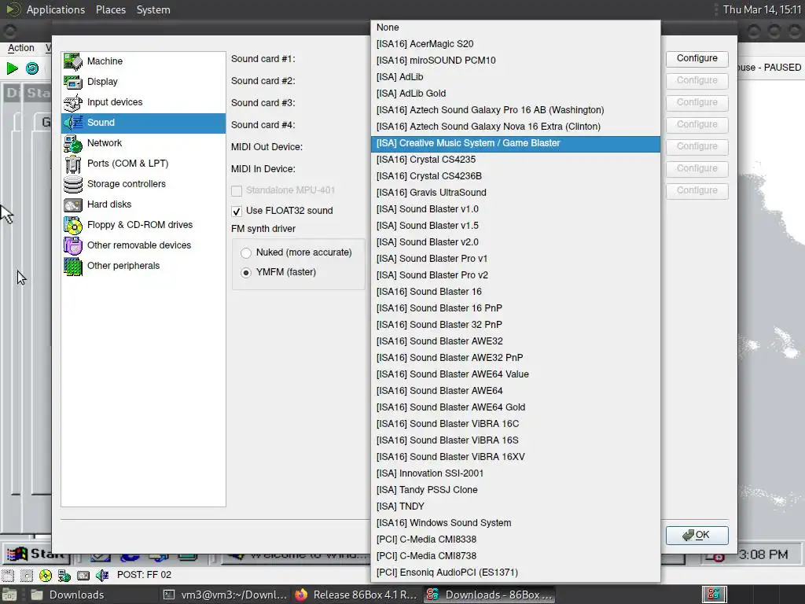
Task: Choose [ISA16] Gravis UltraSound
Action: (516, 193)
